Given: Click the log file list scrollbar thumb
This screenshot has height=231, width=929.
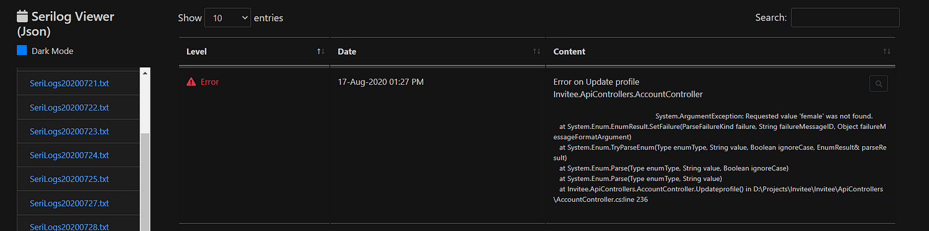Looking at the screenshot, I should [146, 181].
